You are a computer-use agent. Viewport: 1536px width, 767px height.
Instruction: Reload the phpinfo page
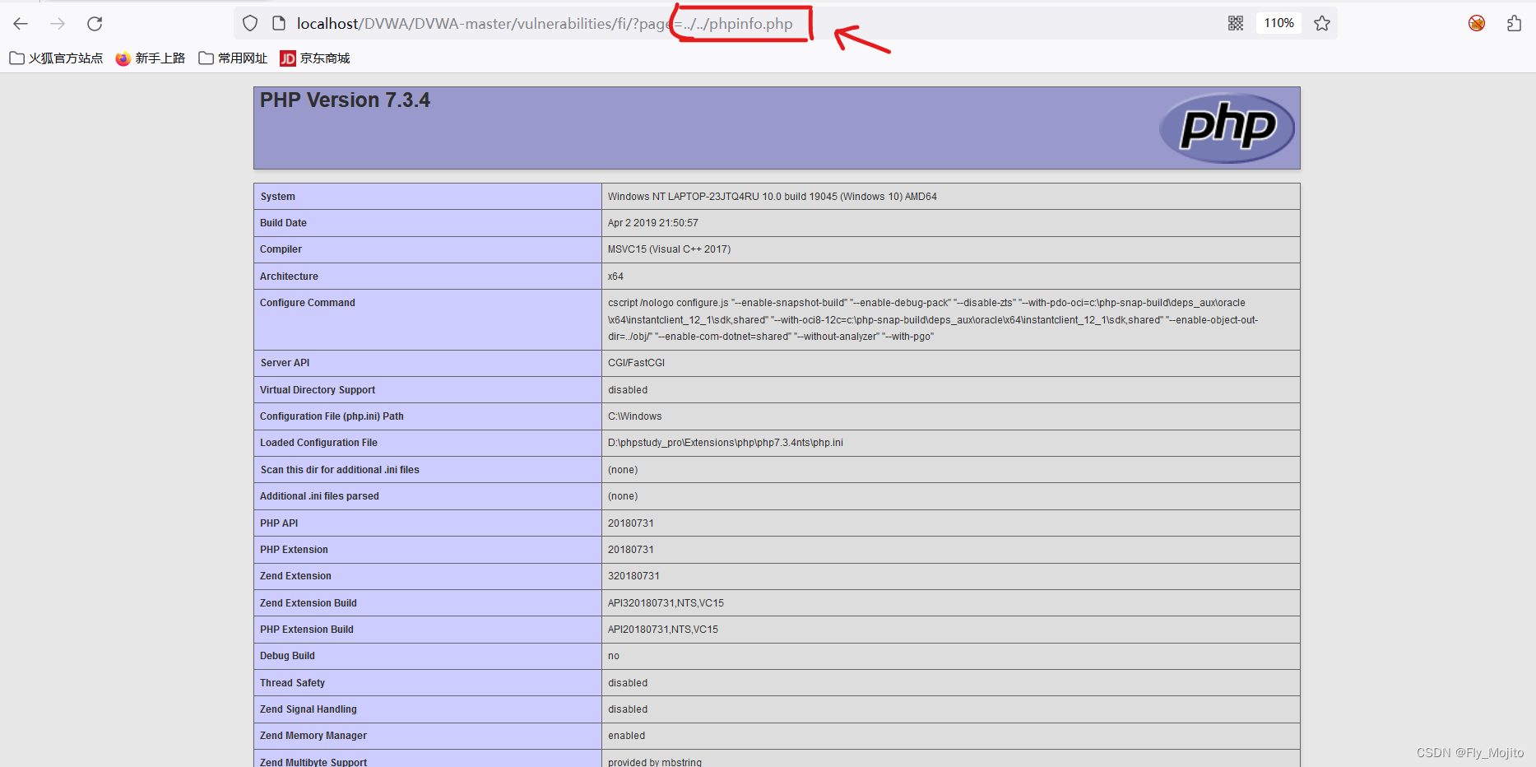[x=94, y=23]
